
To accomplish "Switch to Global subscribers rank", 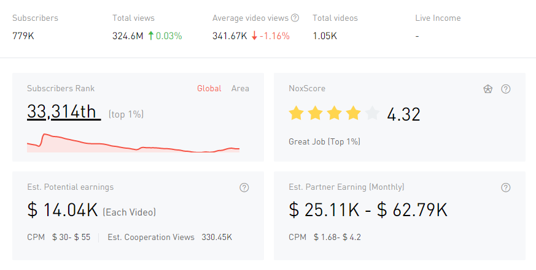I will point(209,88).
